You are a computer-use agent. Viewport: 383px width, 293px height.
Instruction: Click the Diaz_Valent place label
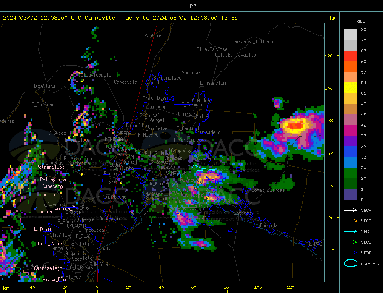pos(51,244)
